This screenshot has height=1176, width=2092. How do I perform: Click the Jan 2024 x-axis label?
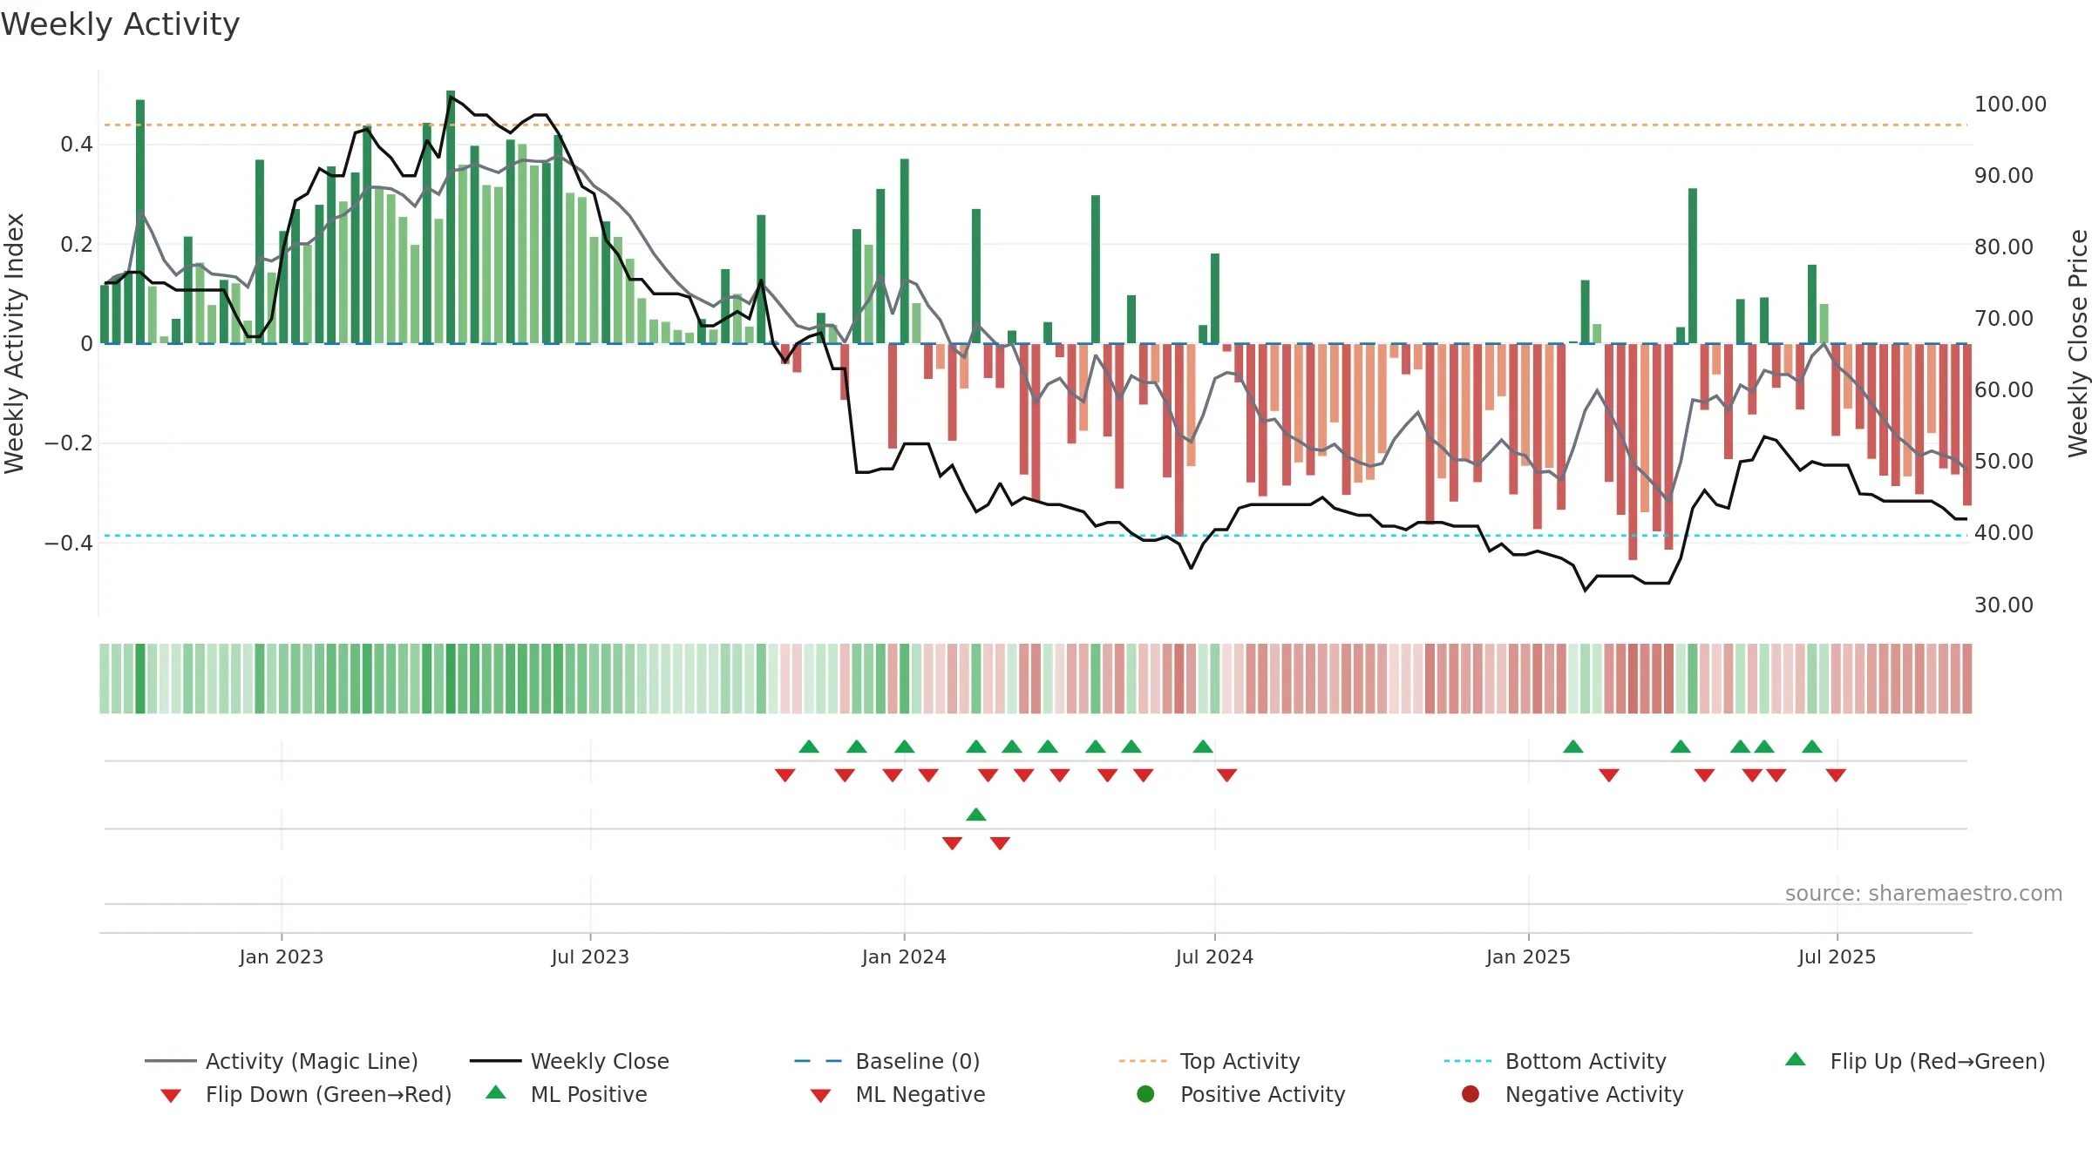pyautogui.click(x=904, y=956)
